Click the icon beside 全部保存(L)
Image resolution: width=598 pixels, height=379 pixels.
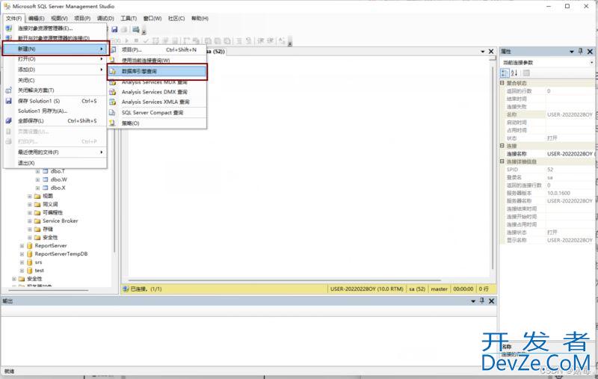pos(9,121)
